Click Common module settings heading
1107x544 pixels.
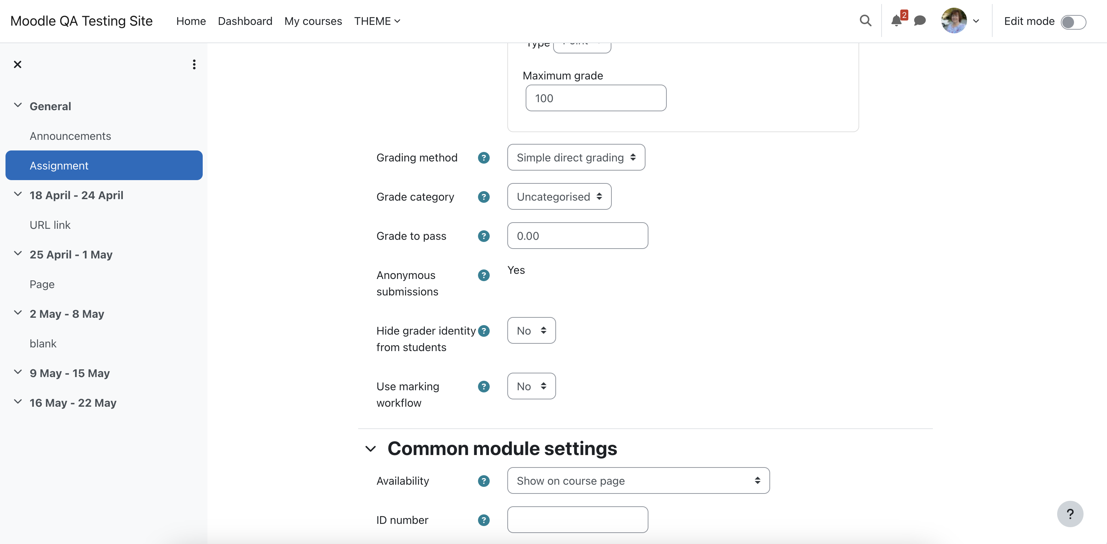502,449
